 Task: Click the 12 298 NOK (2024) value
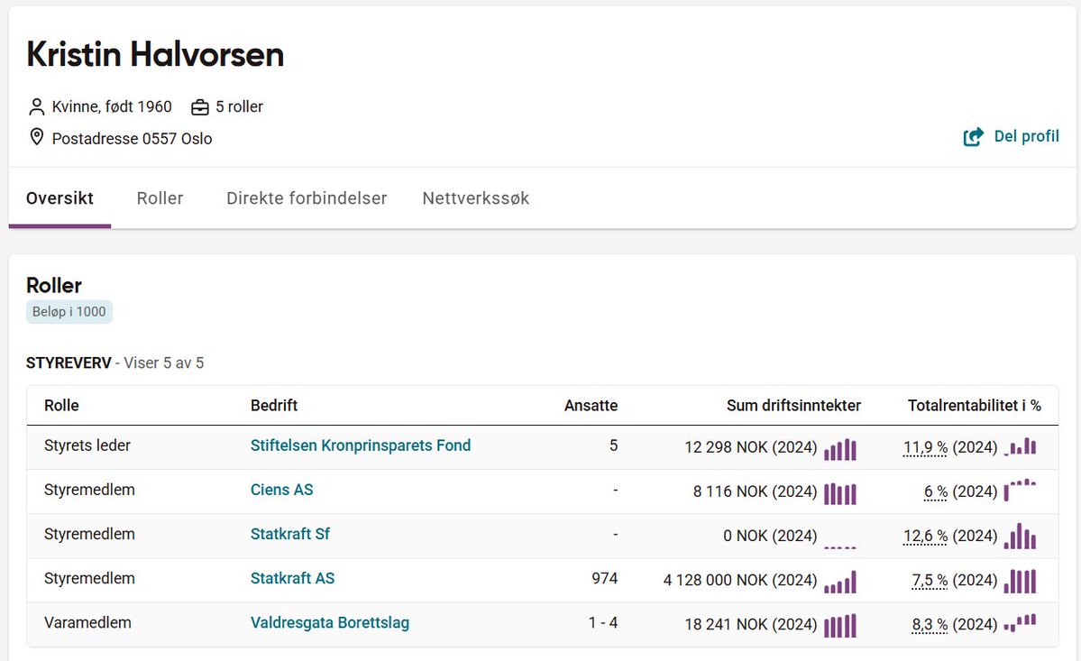point(751,447)
